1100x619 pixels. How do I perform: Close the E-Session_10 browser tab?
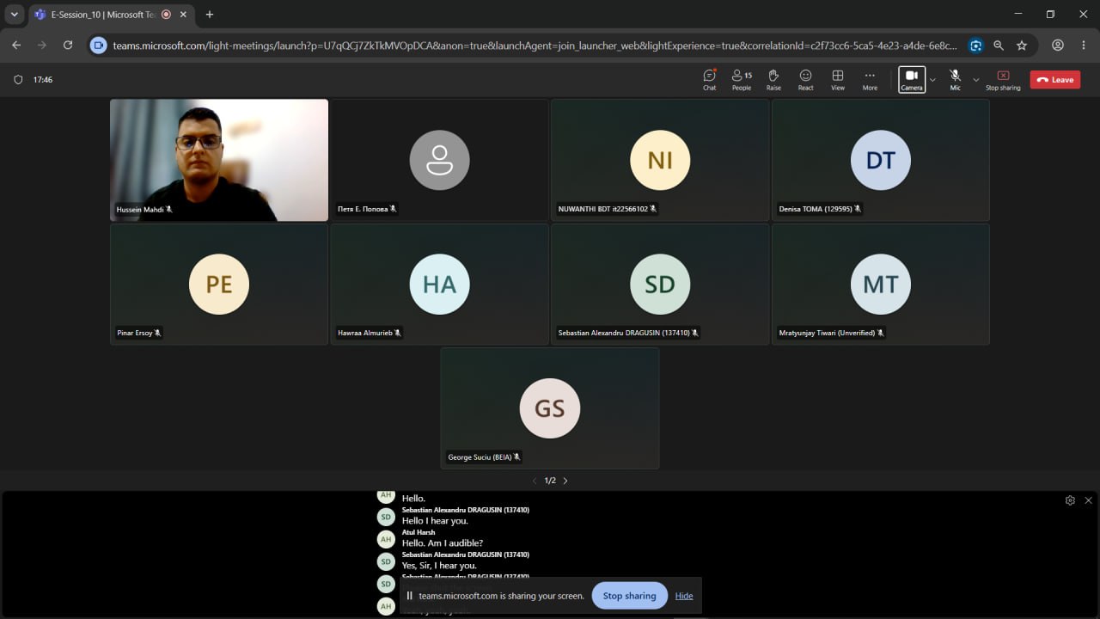tap(183, 15)
